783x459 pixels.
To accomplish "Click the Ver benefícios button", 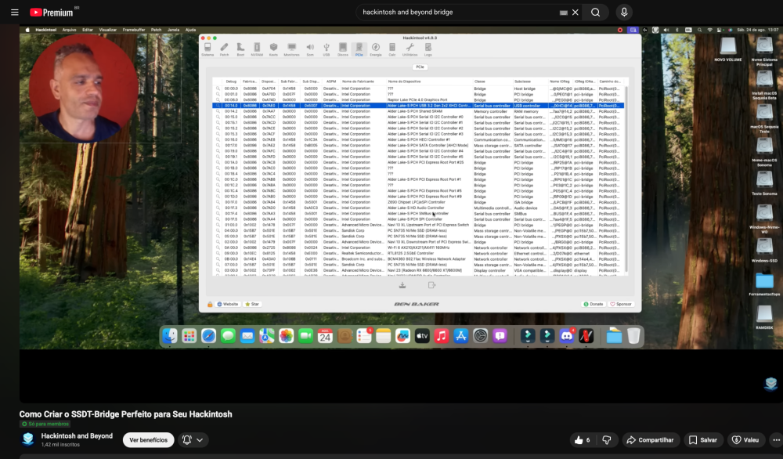I will [x=148, y=440].
